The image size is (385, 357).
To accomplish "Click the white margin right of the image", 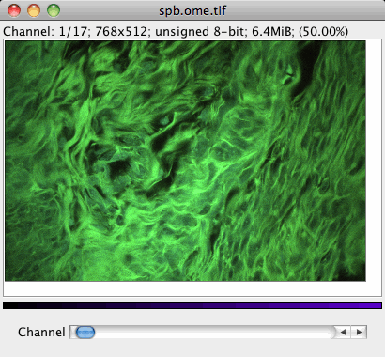I will (374, 161).
